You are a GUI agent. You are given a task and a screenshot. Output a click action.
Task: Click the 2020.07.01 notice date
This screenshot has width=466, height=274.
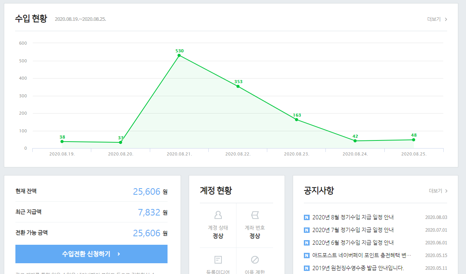(x=436, y=230)
